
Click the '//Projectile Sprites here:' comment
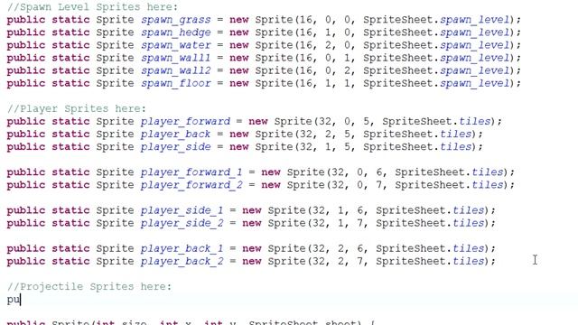89,287
